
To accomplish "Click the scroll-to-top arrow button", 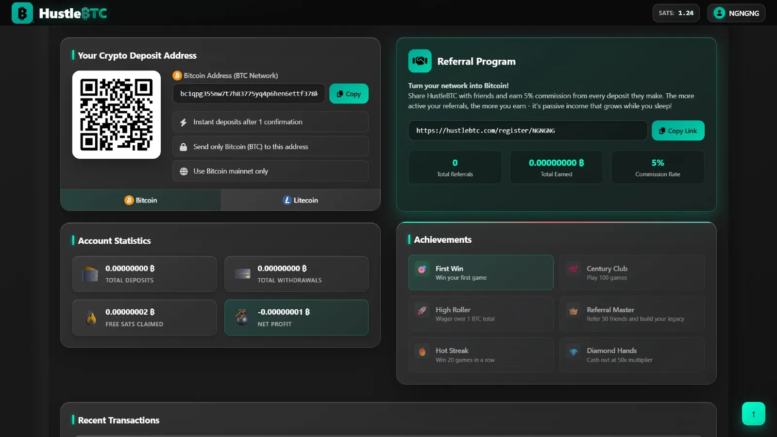I will (753, 414).
